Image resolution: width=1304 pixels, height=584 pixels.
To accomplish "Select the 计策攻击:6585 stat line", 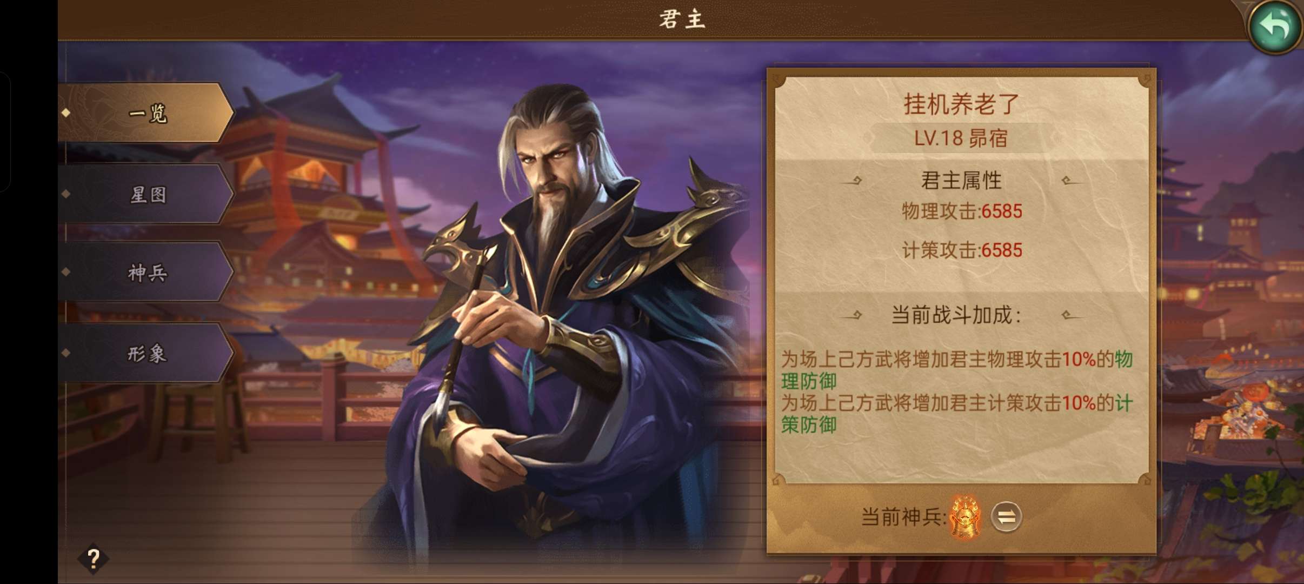I will 962,250.
